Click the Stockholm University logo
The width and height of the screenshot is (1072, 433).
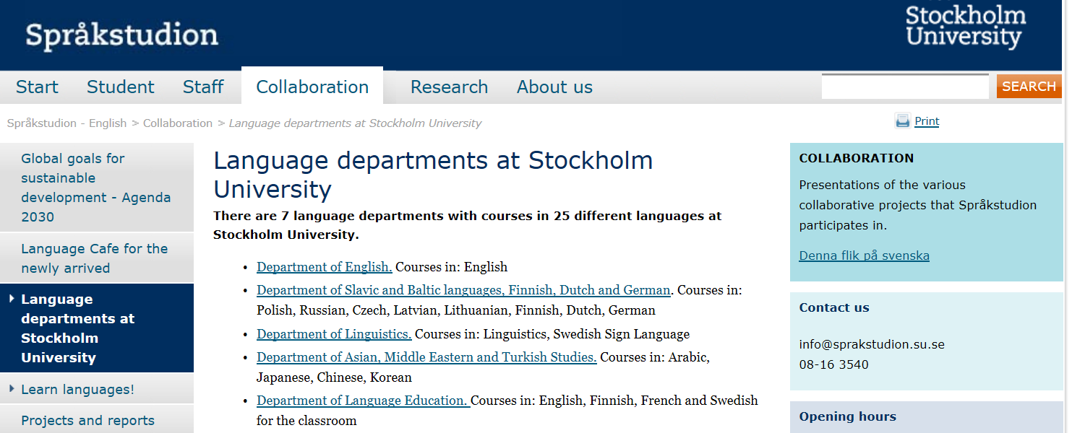click(965, 25)
